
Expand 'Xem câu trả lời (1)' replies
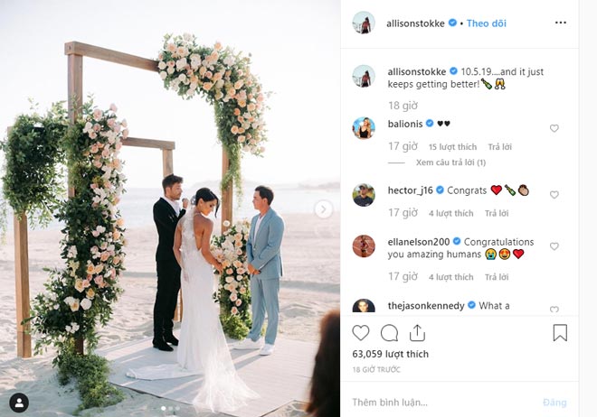450,162
